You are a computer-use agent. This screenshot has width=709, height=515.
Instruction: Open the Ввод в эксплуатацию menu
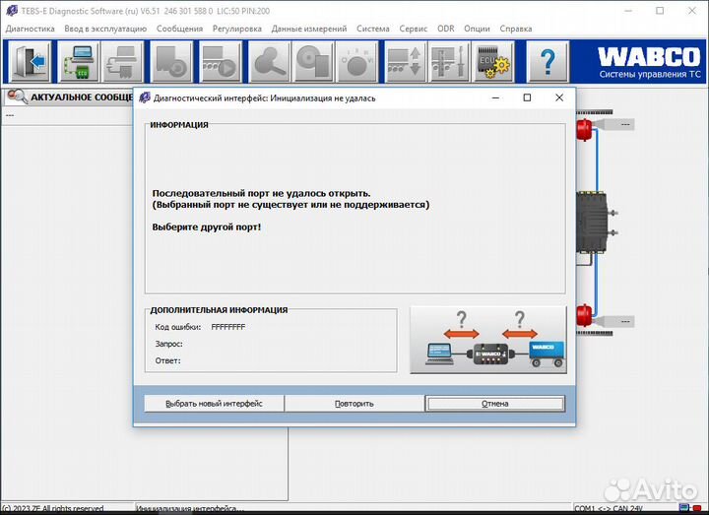tap(105, 29)
